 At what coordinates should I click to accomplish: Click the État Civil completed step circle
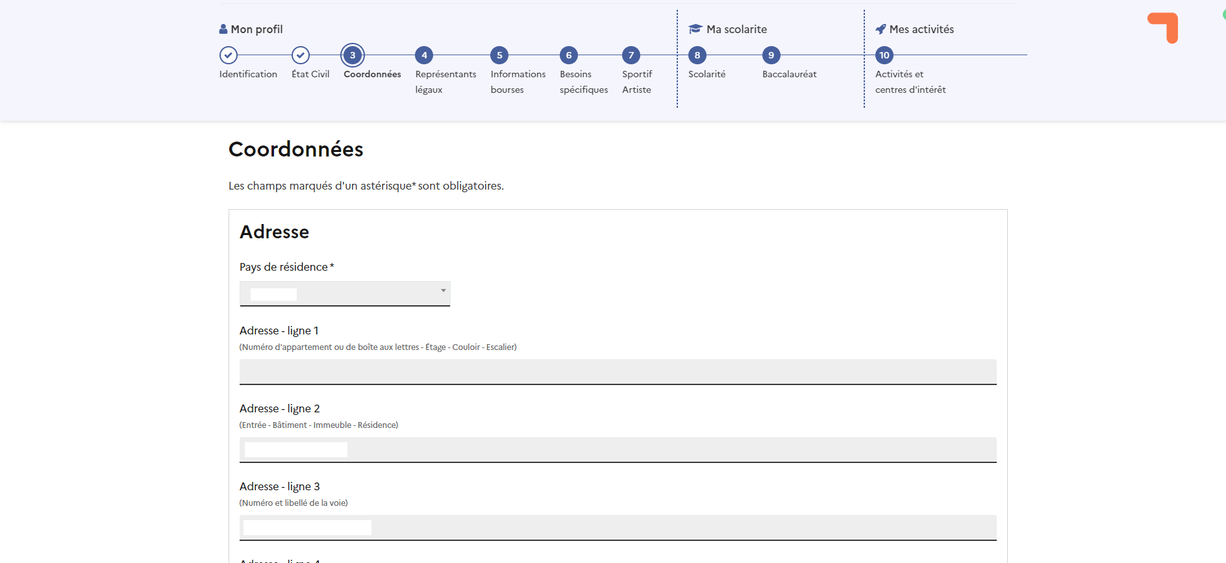pos(301,55)
